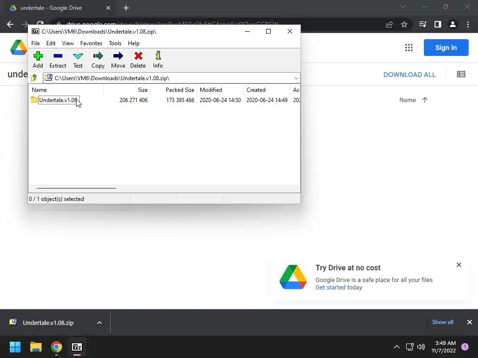This screenshot has width=478, height=358.
Task: Expand options for Undertale.v1.08.zip download
Action: pos(99,323)
